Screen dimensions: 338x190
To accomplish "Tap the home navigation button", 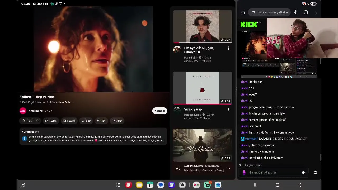I will [x=278, y=185].
